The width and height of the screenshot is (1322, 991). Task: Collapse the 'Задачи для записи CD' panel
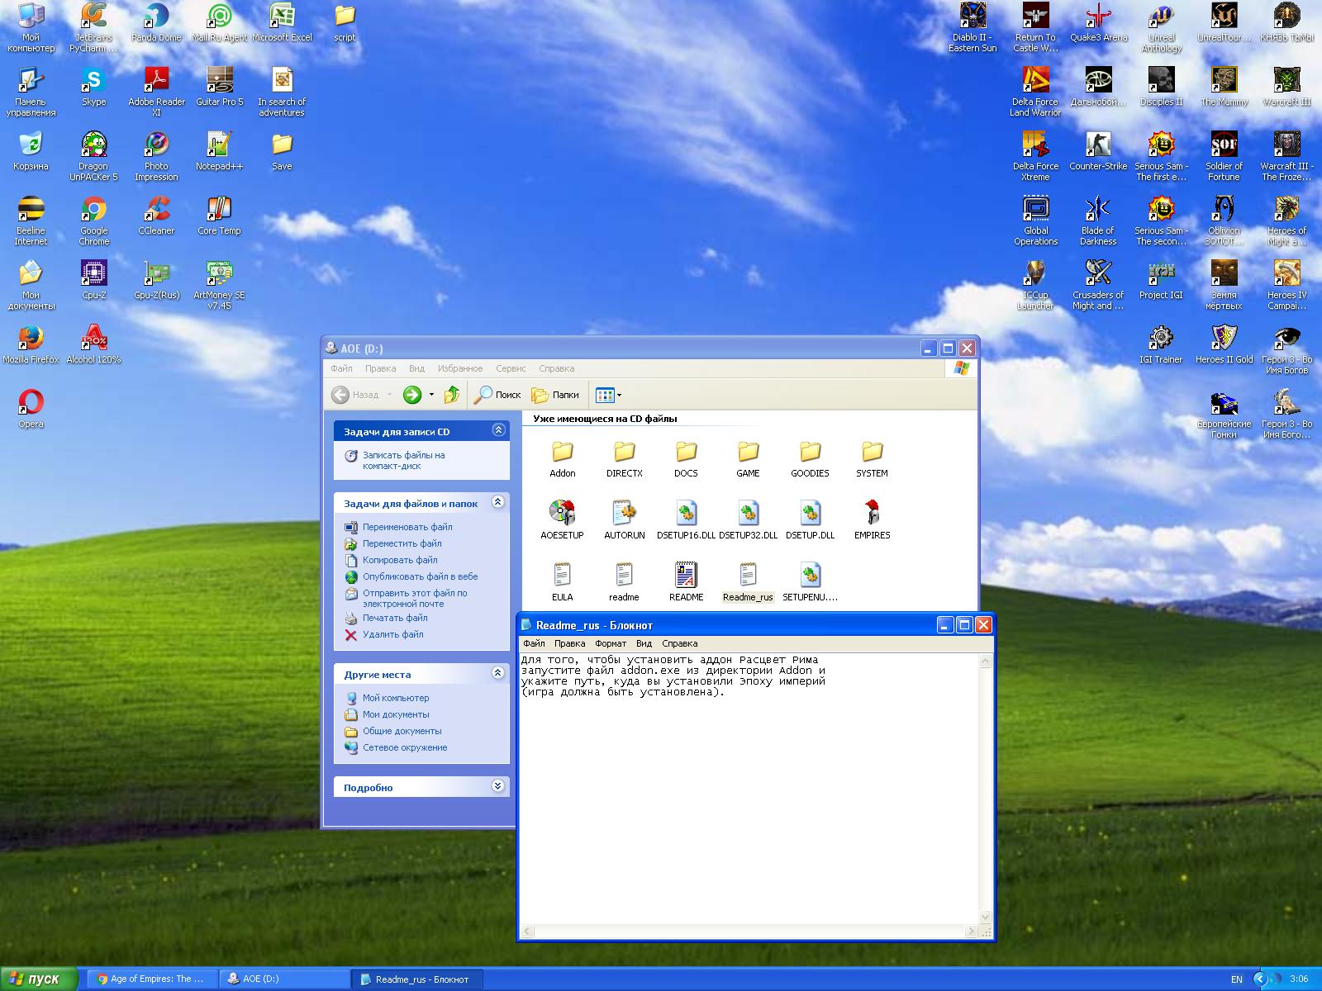pyautogui.click(x=498, y=430)
